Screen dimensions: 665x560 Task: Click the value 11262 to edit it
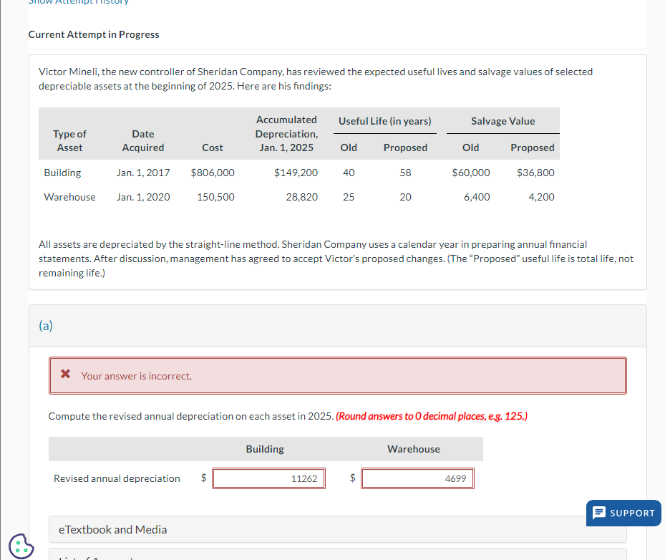coord(304,478)
